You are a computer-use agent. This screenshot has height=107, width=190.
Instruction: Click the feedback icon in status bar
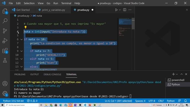pyautogui.click(x=179, y=101)
